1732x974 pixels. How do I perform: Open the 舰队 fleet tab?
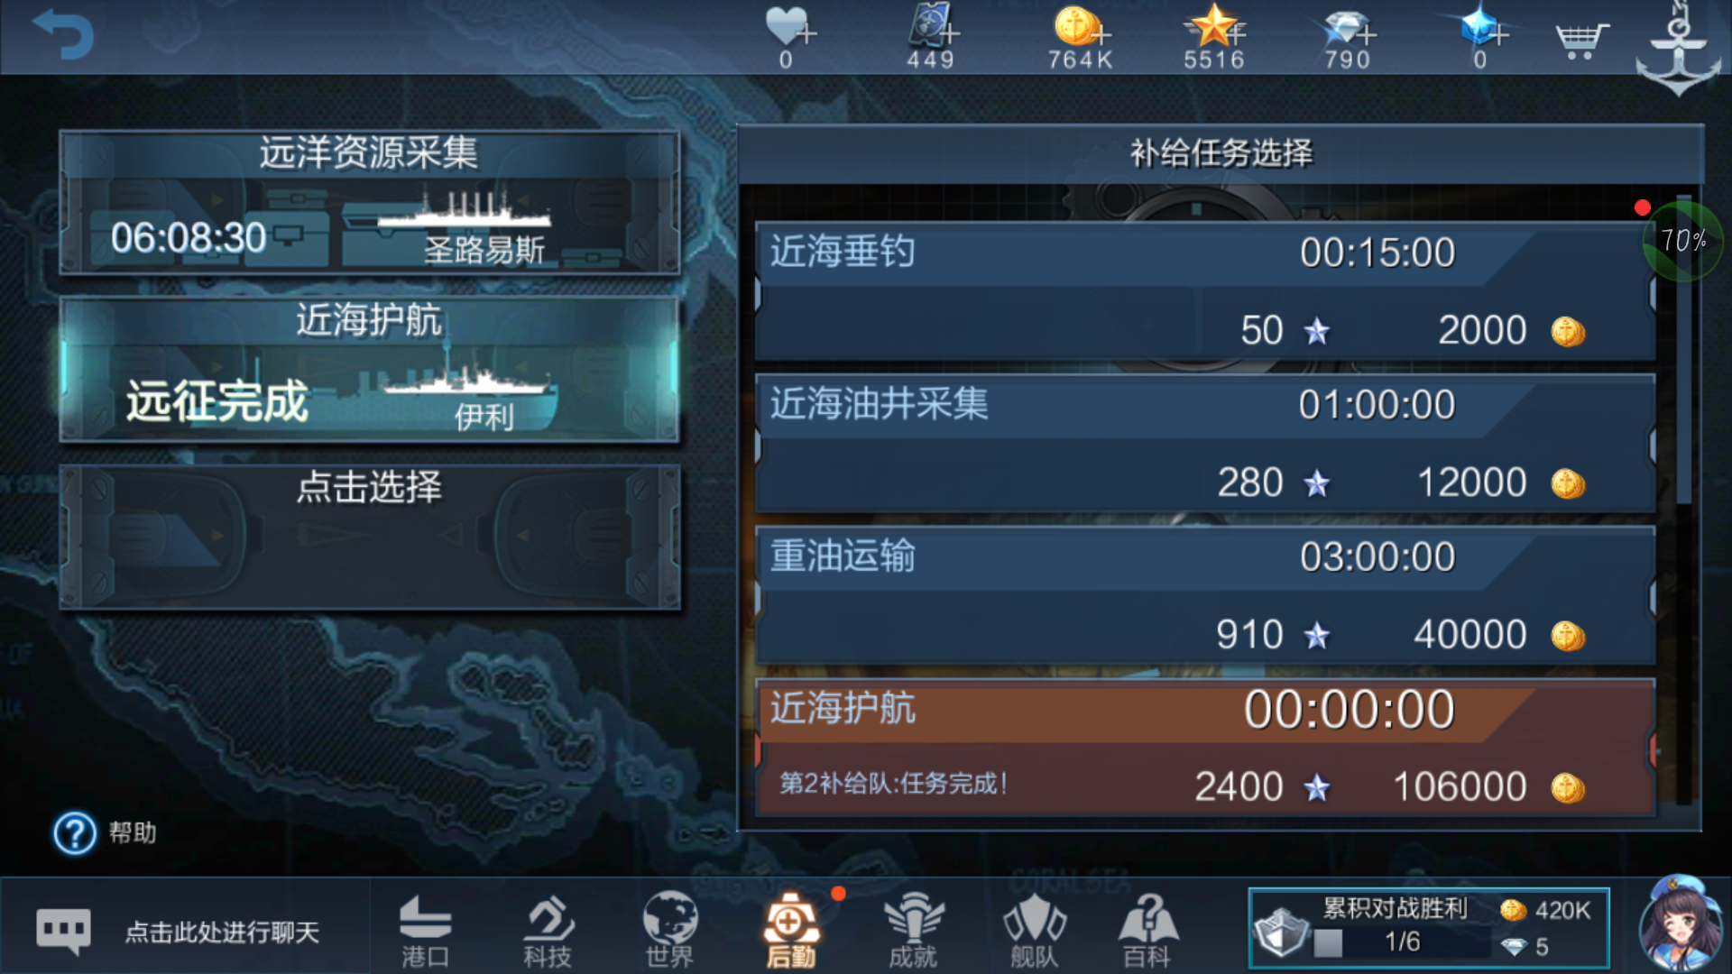click(x=1035, y=931)
